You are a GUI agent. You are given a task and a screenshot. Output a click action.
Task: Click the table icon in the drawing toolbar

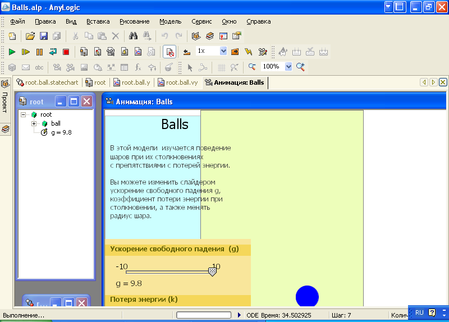click(124, 67)
